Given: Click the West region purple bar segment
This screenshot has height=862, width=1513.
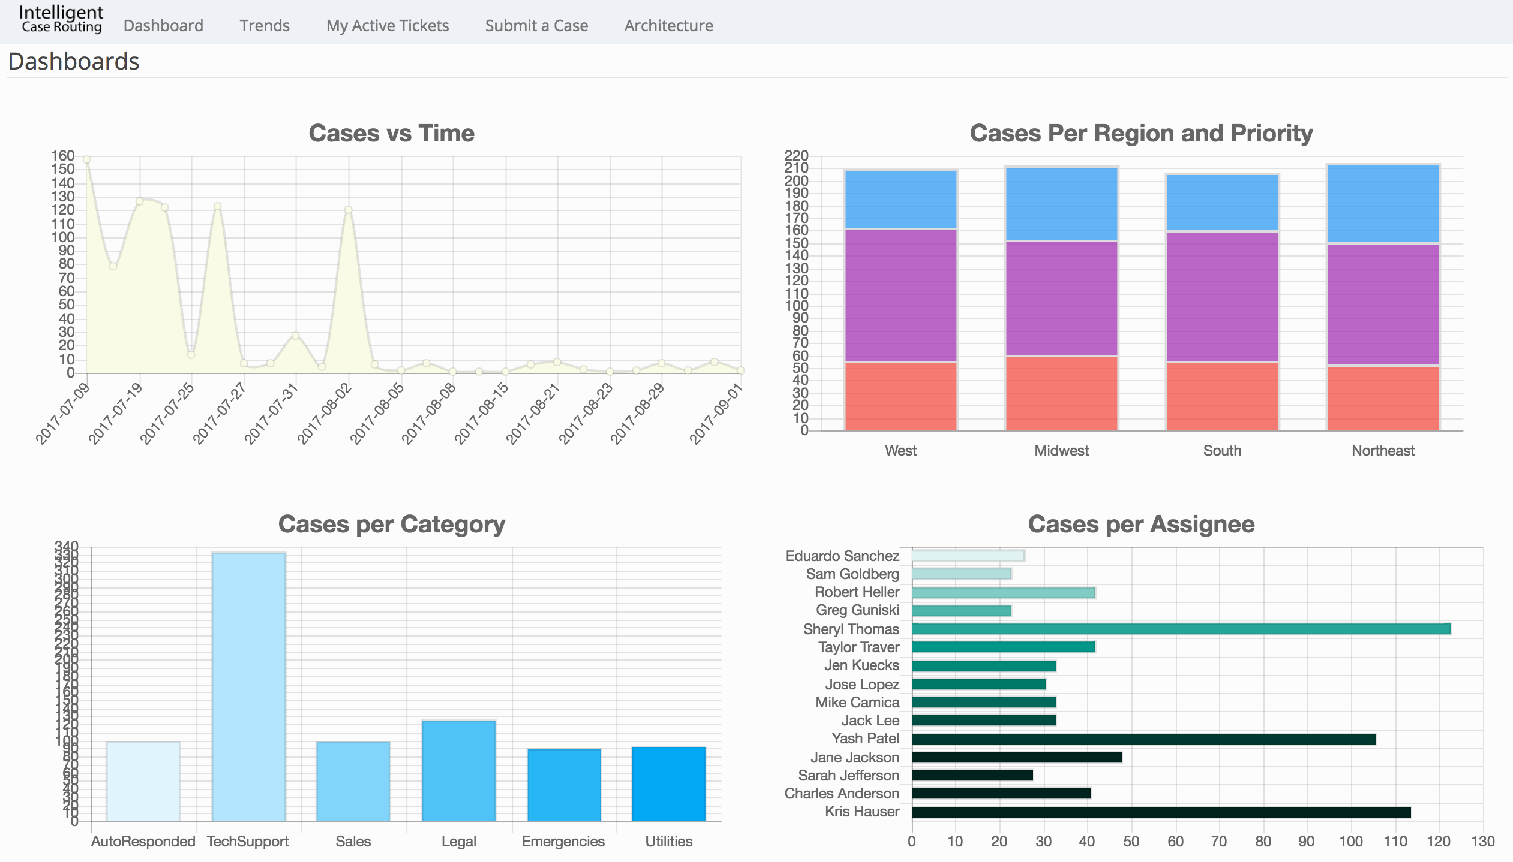Looking at the screenshot, I should (x=901, y=296).
